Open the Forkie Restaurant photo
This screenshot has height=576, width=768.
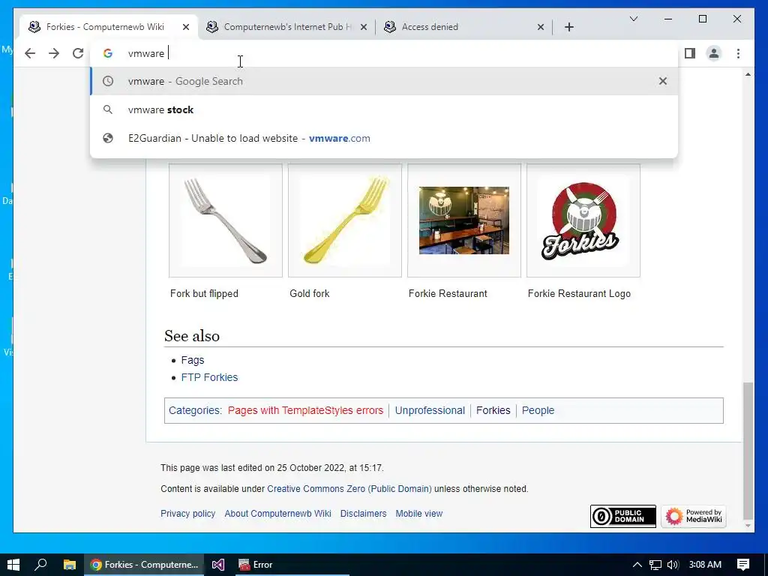pyautogui.click(x=463, y=220)
